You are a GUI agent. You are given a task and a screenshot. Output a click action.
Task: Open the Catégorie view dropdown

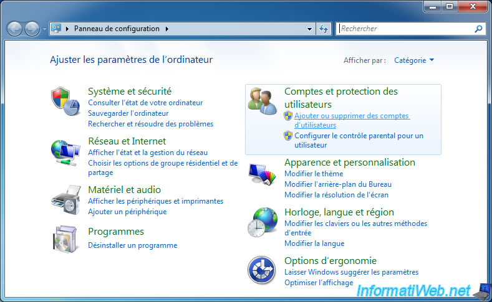(414, 60)
